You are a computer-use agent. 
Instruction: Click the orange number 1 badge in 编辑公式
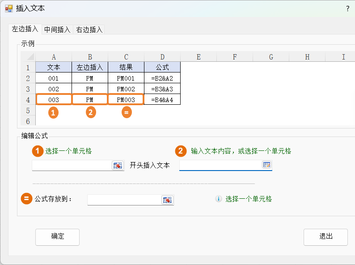[x=38, y=151]
